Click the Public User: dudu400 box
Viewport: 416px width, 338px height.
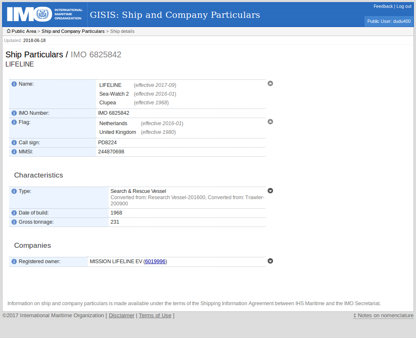(389, 21)
